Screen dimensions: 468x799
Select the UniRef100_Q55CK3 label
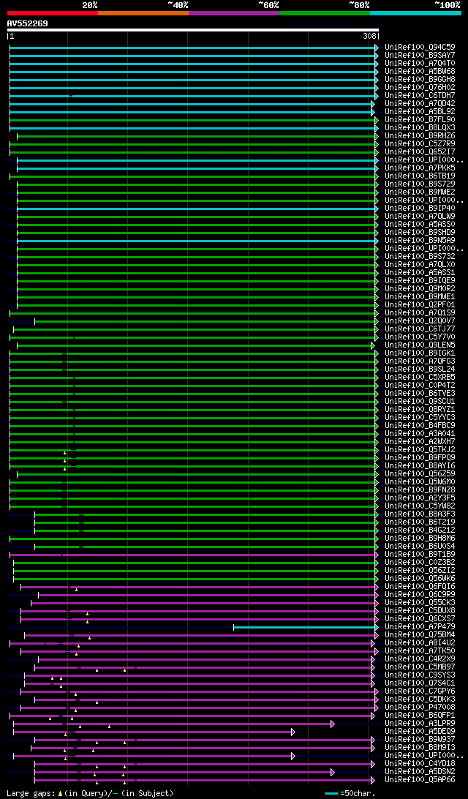[420, 603]
